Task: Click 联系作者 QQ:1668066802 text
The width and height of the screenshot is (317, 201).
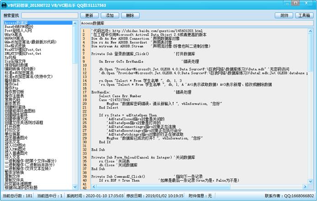Action: [290, 196]
